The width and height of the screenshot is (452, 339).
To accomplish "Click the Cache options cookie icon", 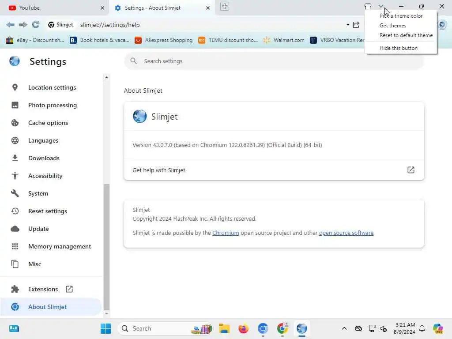I will pos(15,123).
